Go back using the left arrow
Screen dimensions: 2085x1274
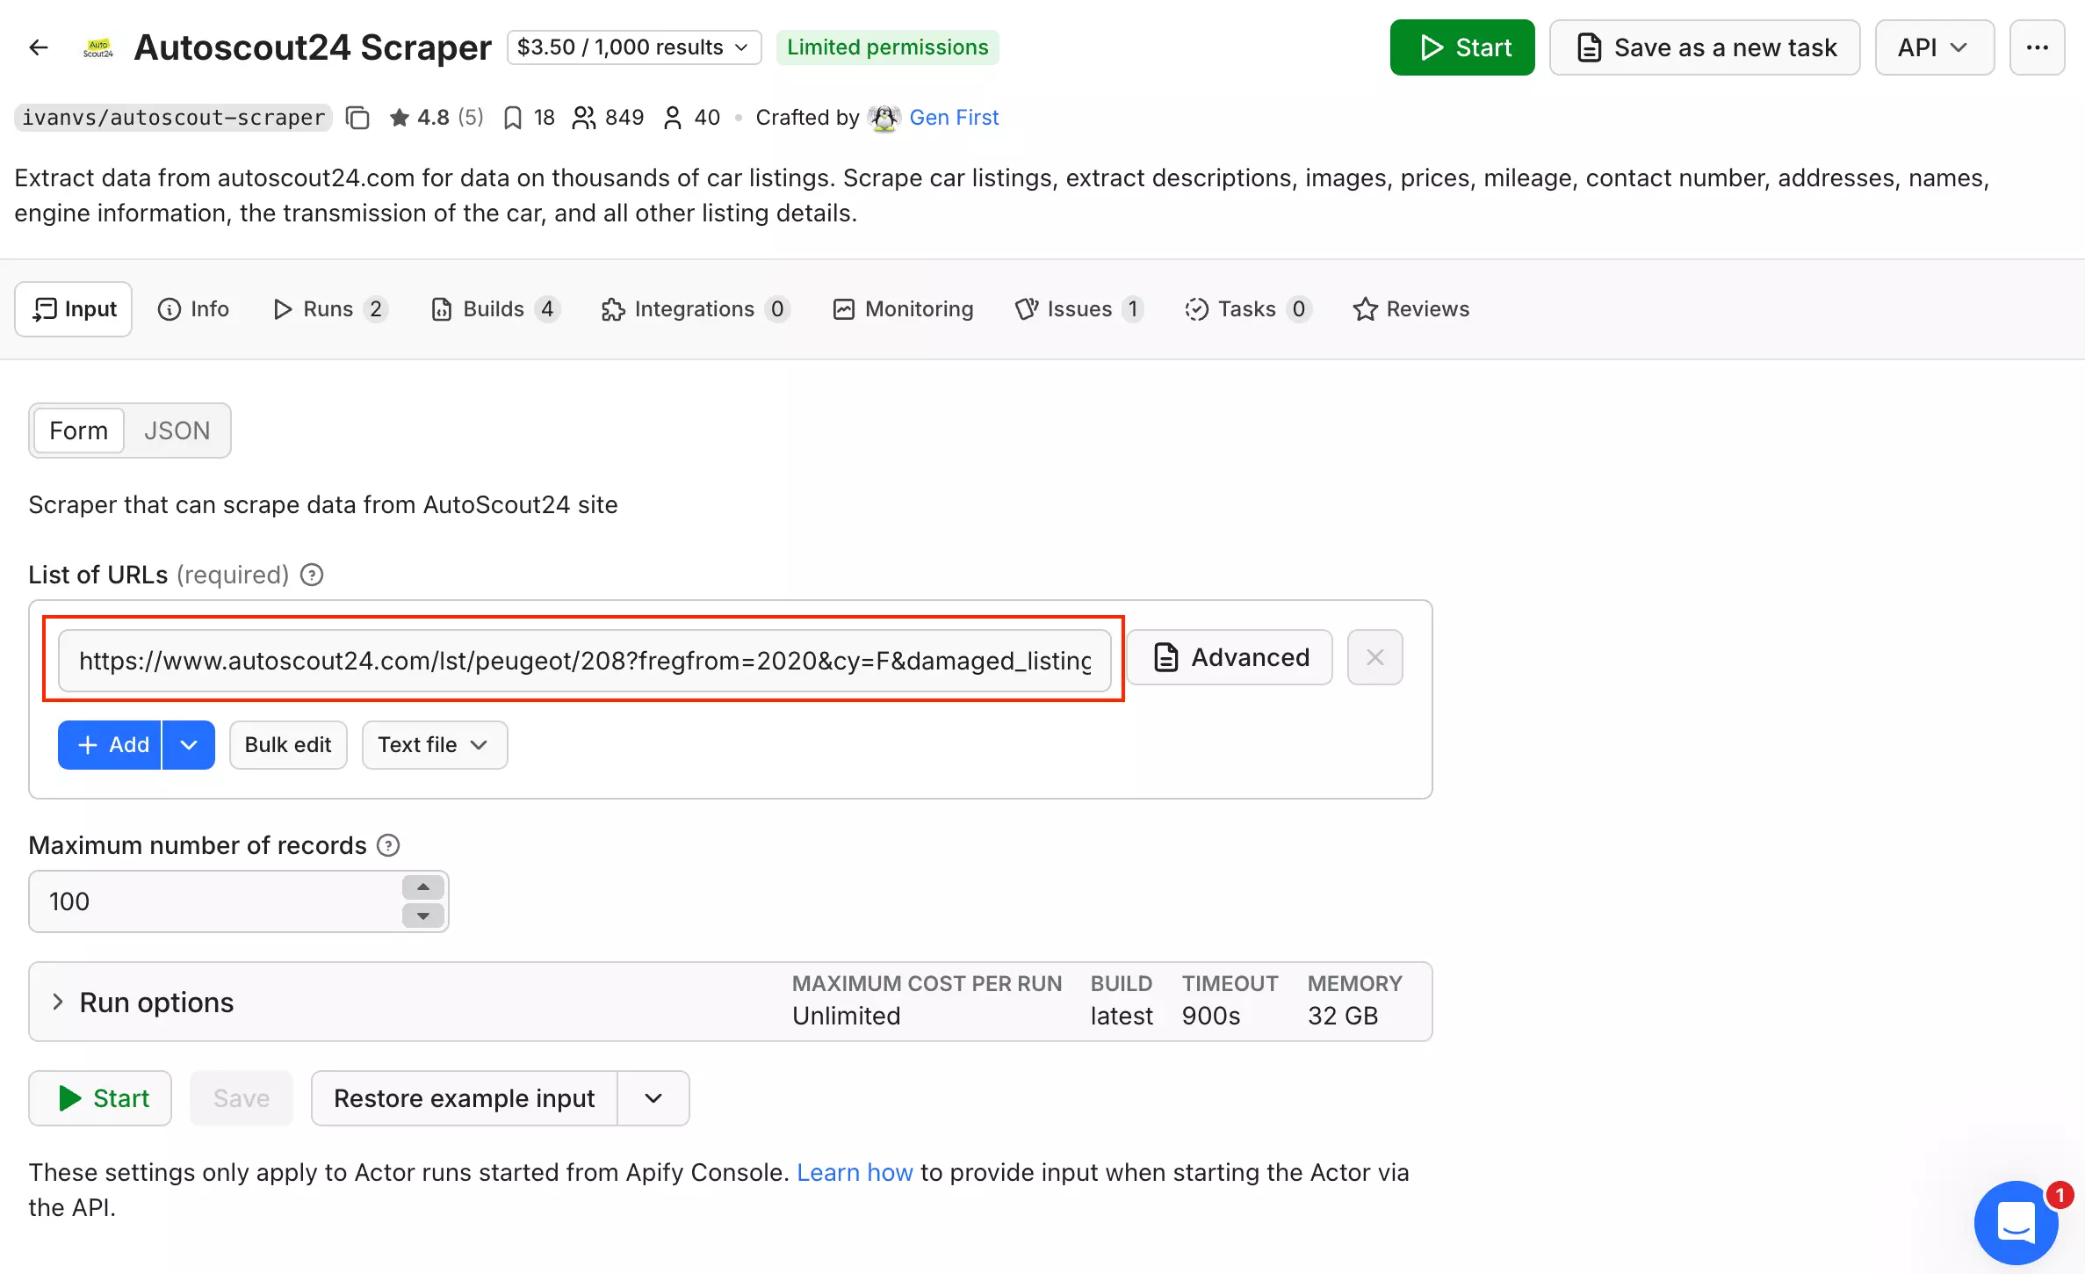pyautogui.click(x=39, y=47)
